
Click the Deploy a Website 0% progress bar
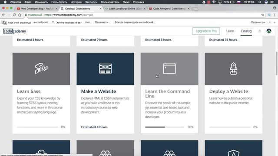click(230, 127)
